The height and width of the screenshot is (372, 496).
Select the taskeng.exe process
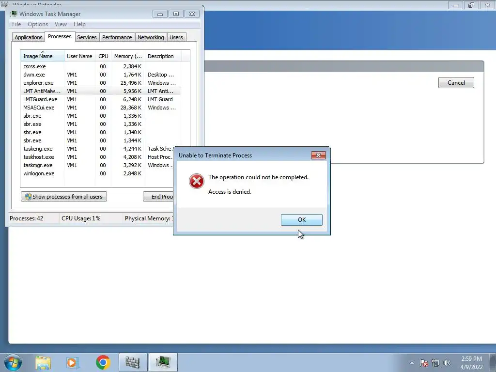pos(97,149)
